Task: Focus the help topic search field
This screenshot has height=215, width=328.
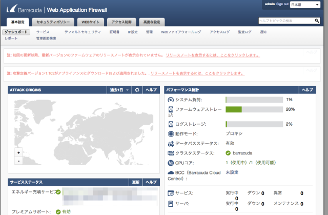Action: pyautogui.click(x=286, y=21)
